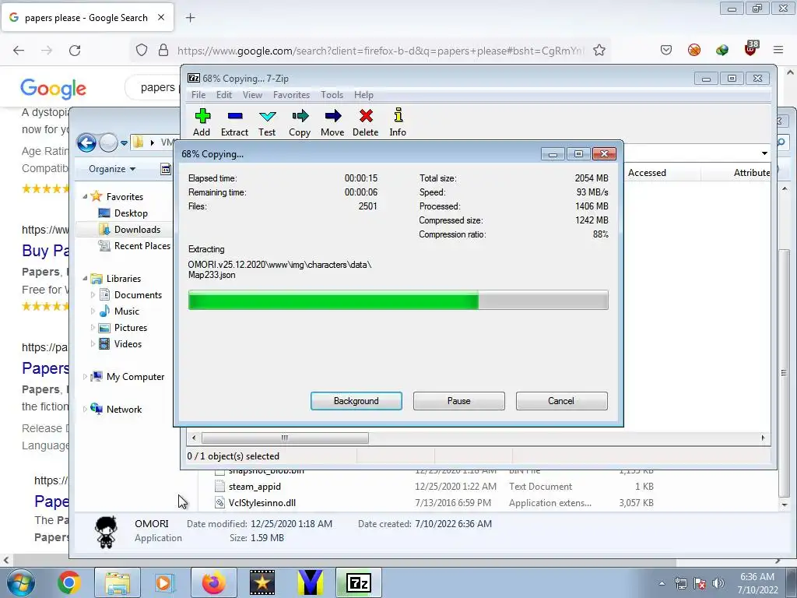Open the Edit menu in 7-Zip
The image size is (797, 598).
(x=223, y=94)
